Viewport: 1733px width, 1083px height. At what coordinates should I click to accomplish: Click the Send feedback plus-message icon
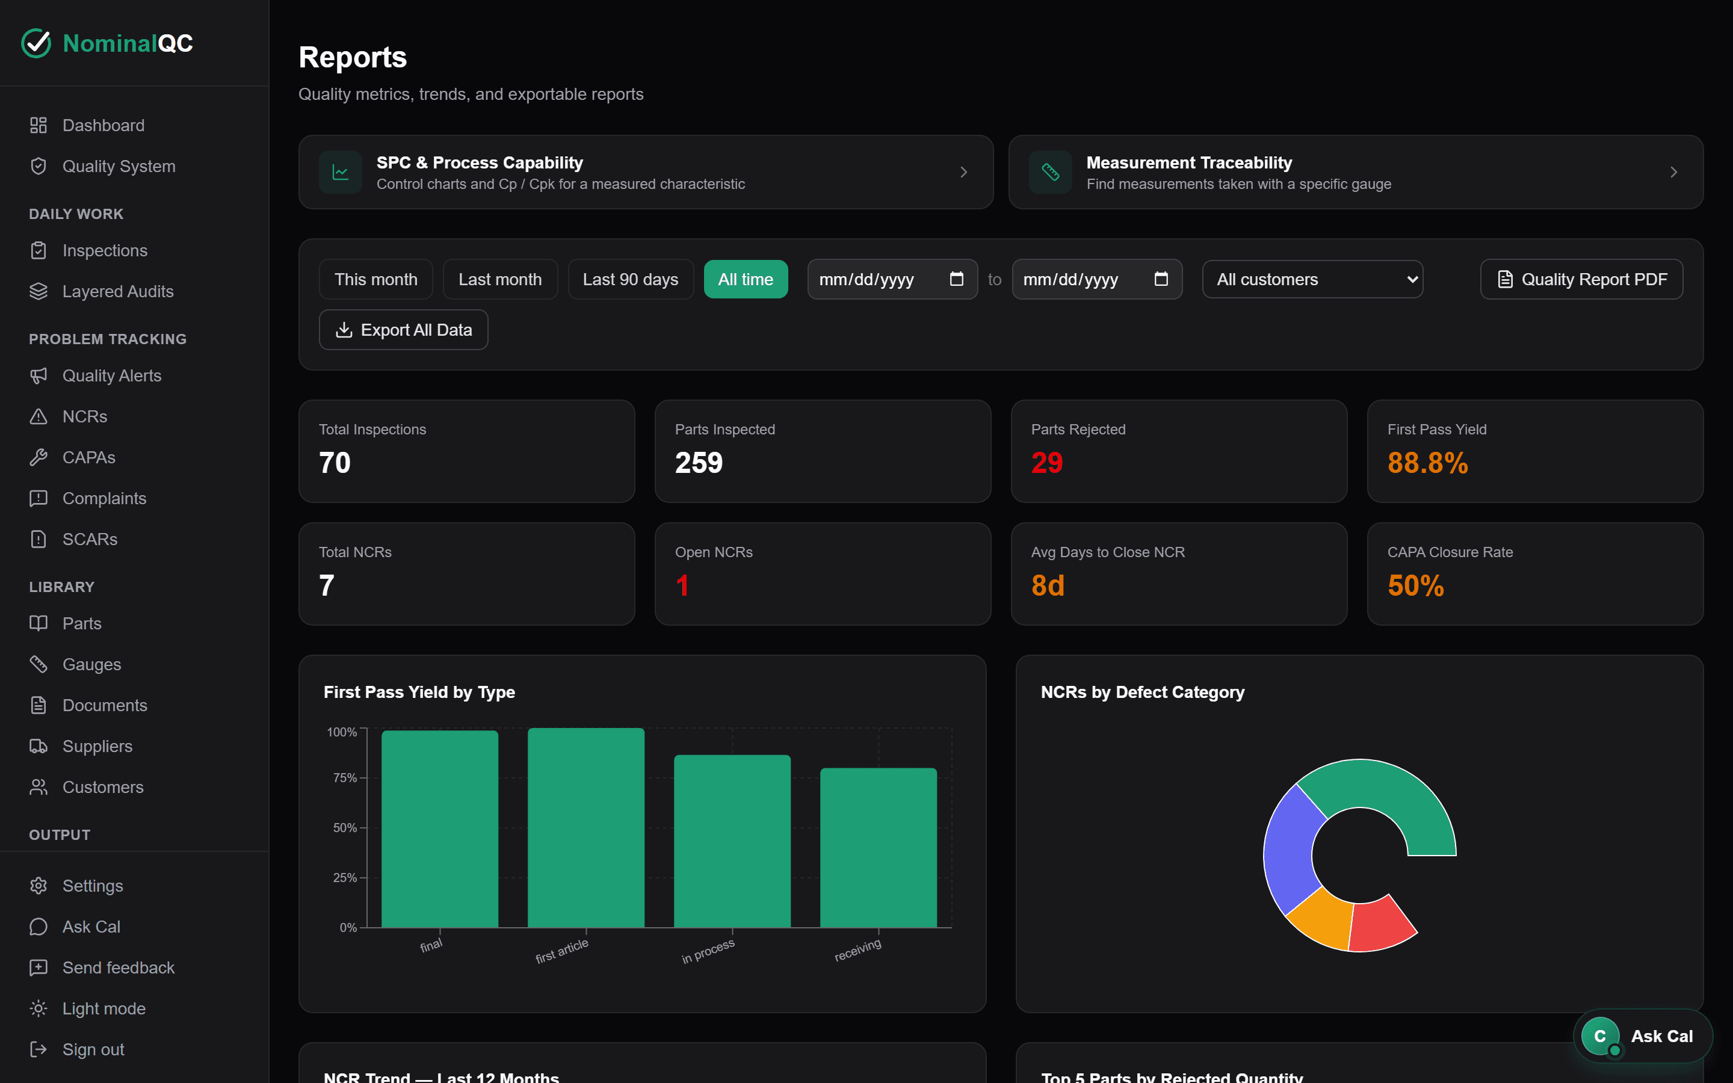click(39, 967)
